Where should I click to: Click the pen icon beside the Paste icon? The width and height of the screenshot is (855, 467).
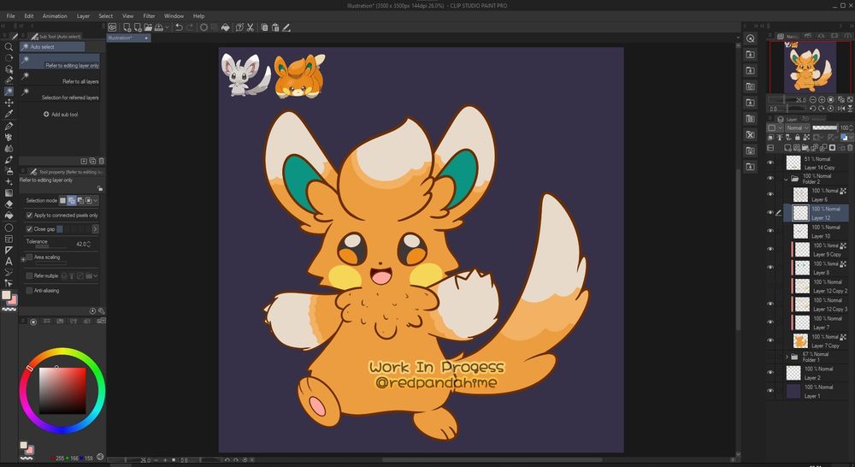(x=286, y=27)
